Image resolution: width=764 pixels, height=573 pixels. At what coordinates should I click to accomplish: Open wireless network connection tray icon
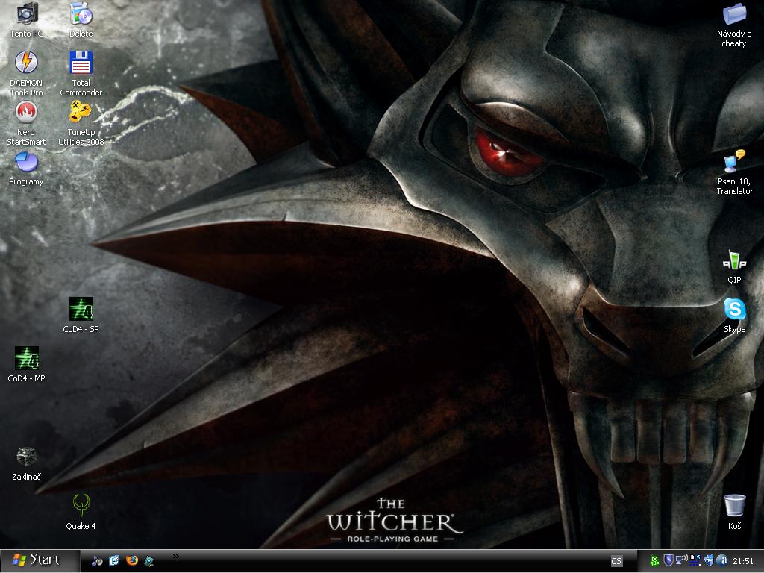pos(682,561)
